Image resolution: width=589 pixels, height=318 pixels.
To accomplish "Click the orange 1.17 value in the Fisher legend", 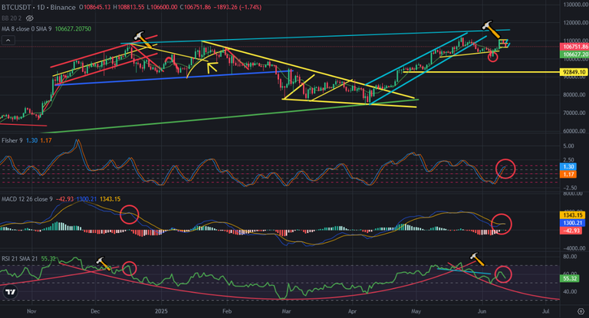I will click(x=46, y=140).
